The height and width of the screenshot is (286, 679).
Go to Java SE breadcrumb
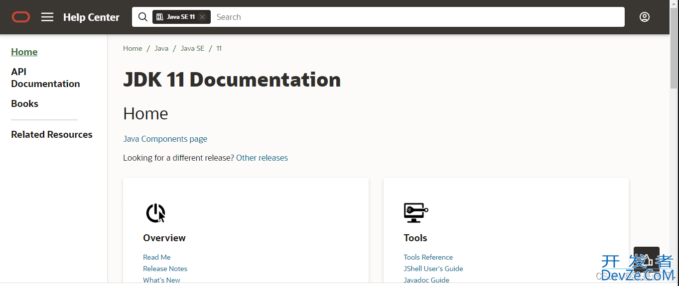tap(192, 48)
